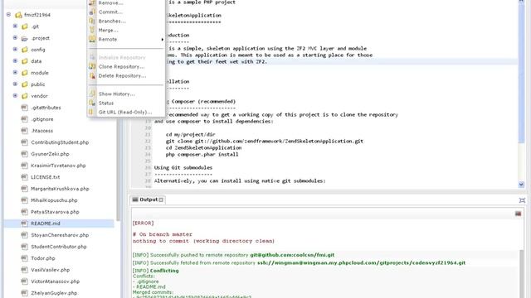Viewport: 531px width, 298px height.
Task: Click the phpcloud ssh repository URL
Action: click(362, 263)
